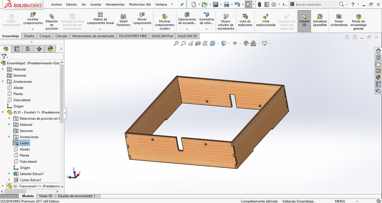382x203 pixels.
Task: Expand the Historial tree node
Action: pyautogui.click(x=3, y=69)
